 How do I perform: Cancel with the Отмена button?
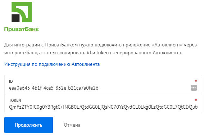(x=72, y=125)
